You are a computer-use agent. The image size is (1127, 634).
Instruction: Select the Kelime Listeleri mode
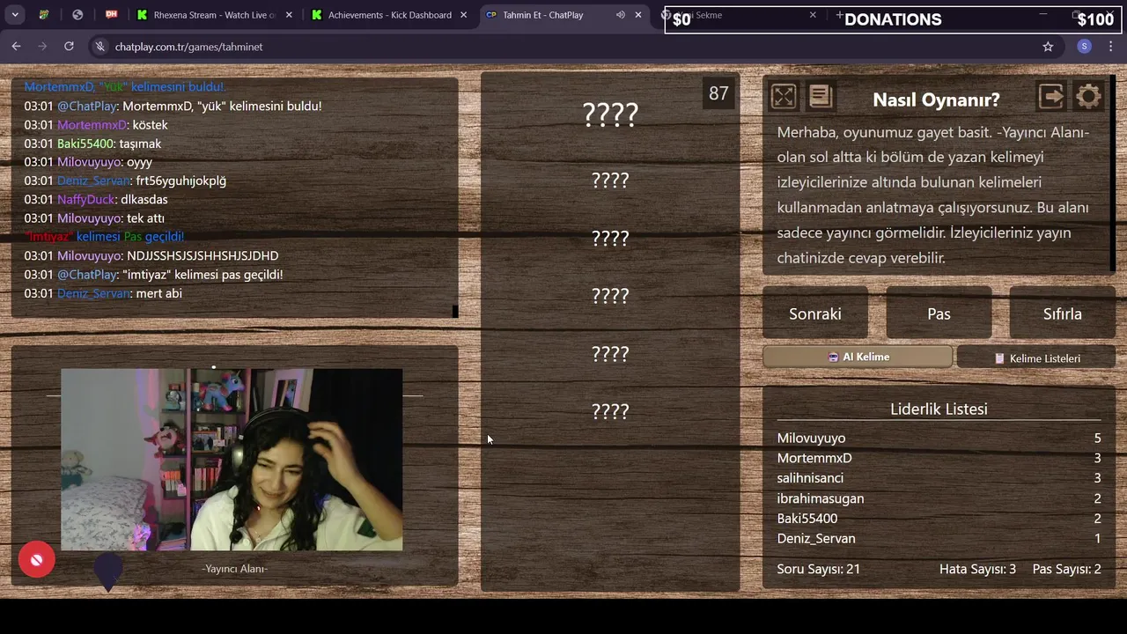1036,358
